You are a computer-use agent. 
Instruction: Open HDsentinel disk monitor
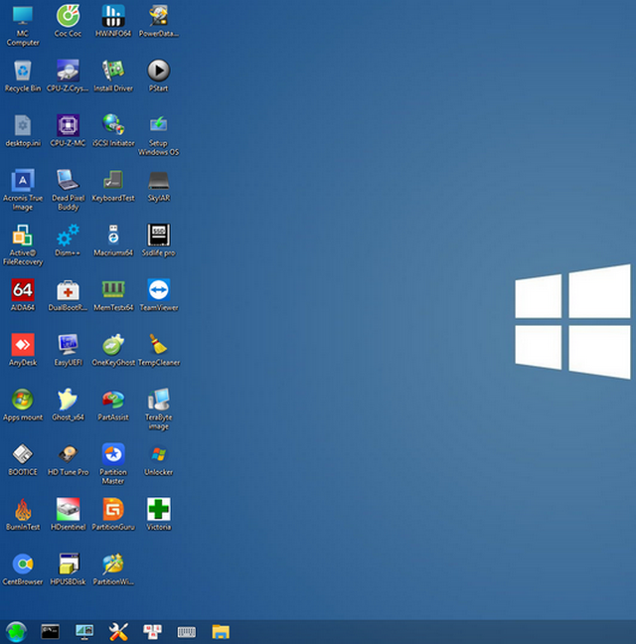68,514
